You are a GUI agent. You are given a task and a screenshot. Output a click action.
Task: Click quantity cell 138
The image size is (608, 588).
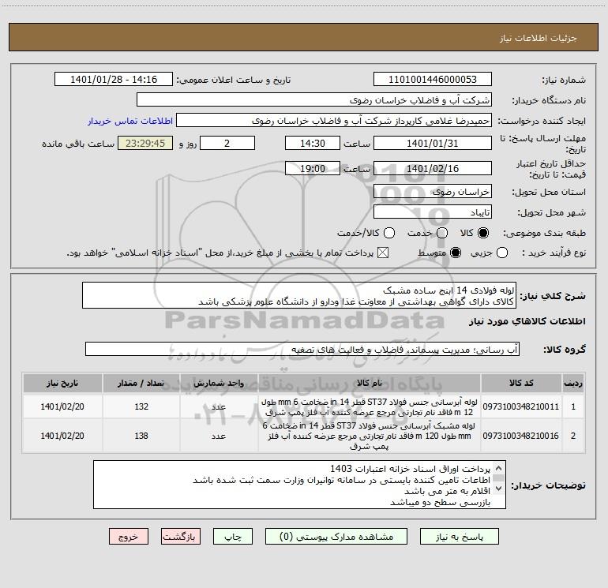141,436
